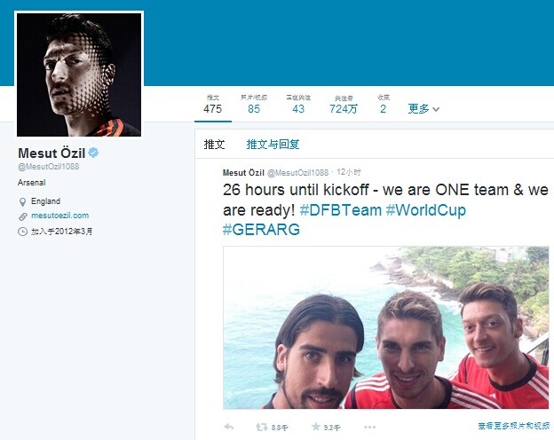Open the 43 following list
Viewport: 554px width, 440px height.
click(298, 105)
